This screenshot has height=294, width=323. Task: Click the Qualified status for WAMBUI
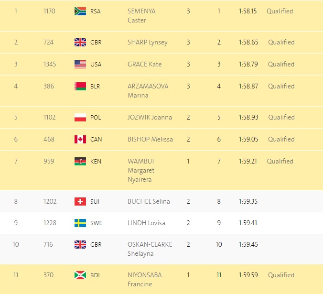(280, 161)
